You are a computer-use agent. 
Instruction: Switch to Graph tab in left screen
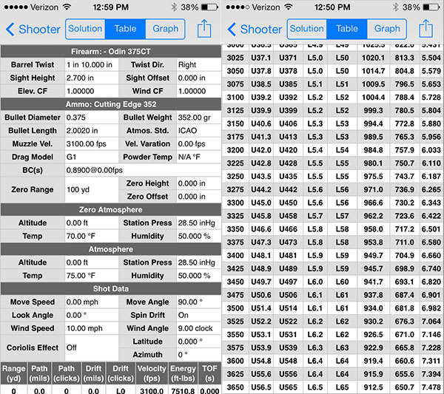[165, 29]
